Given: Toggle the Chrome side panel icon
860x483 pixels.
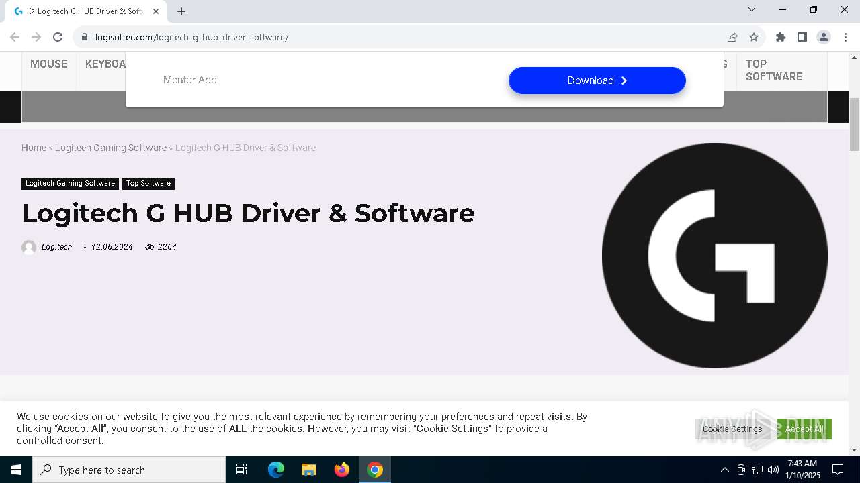Looking at the screenshot, I should [802, 37].
